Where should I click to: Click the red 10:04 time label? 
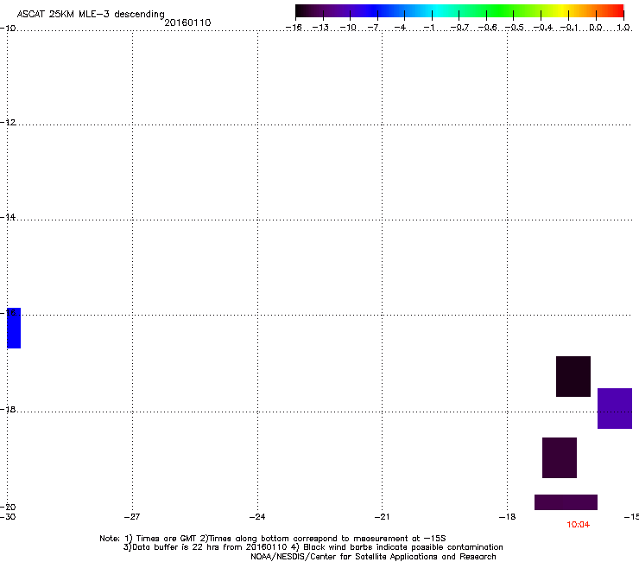pos(578,525)
